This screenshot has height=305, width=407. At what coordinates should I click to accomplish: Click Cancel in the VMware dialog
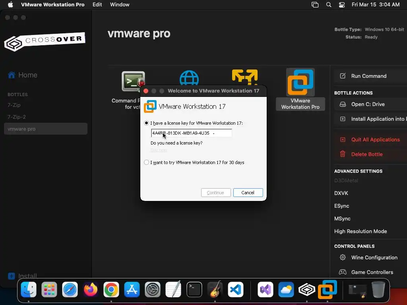click(248, 193)
